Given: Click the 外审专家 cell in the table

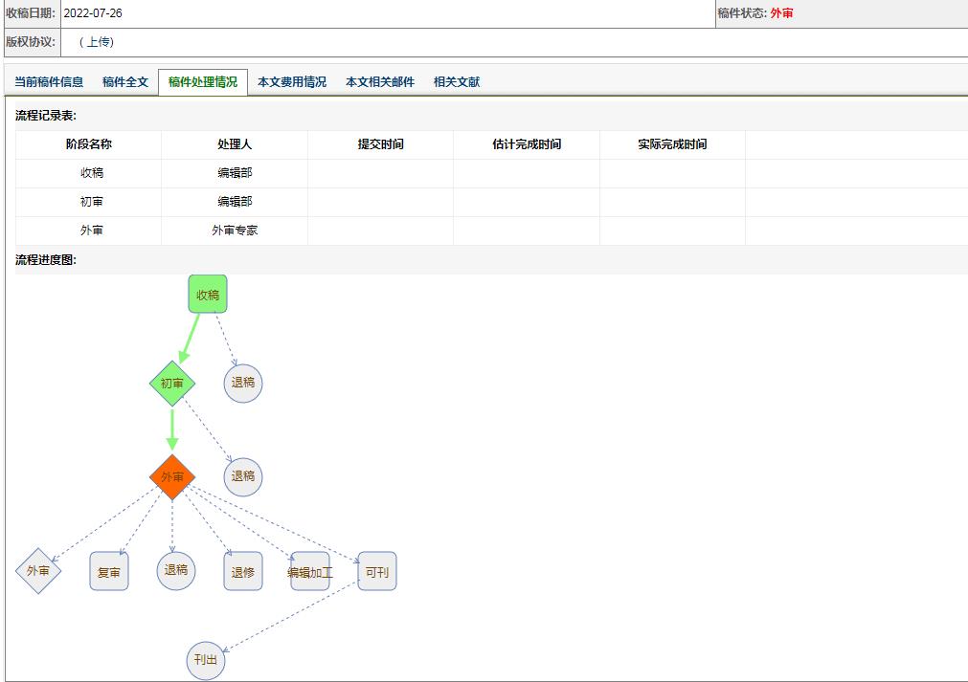Looking at the screenshot, I should point(235,231).
